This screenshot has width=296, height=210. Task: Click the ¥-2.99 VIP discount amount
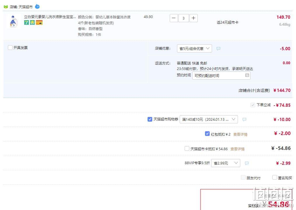(x=283, y=163)
